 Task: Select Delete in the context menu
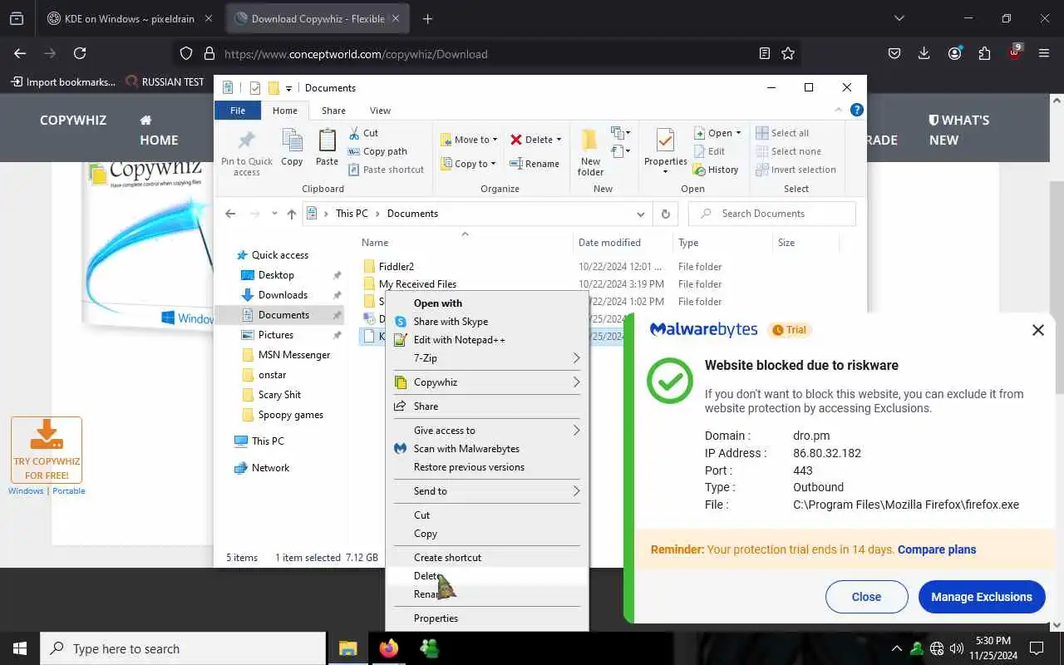tap(487, 576)
